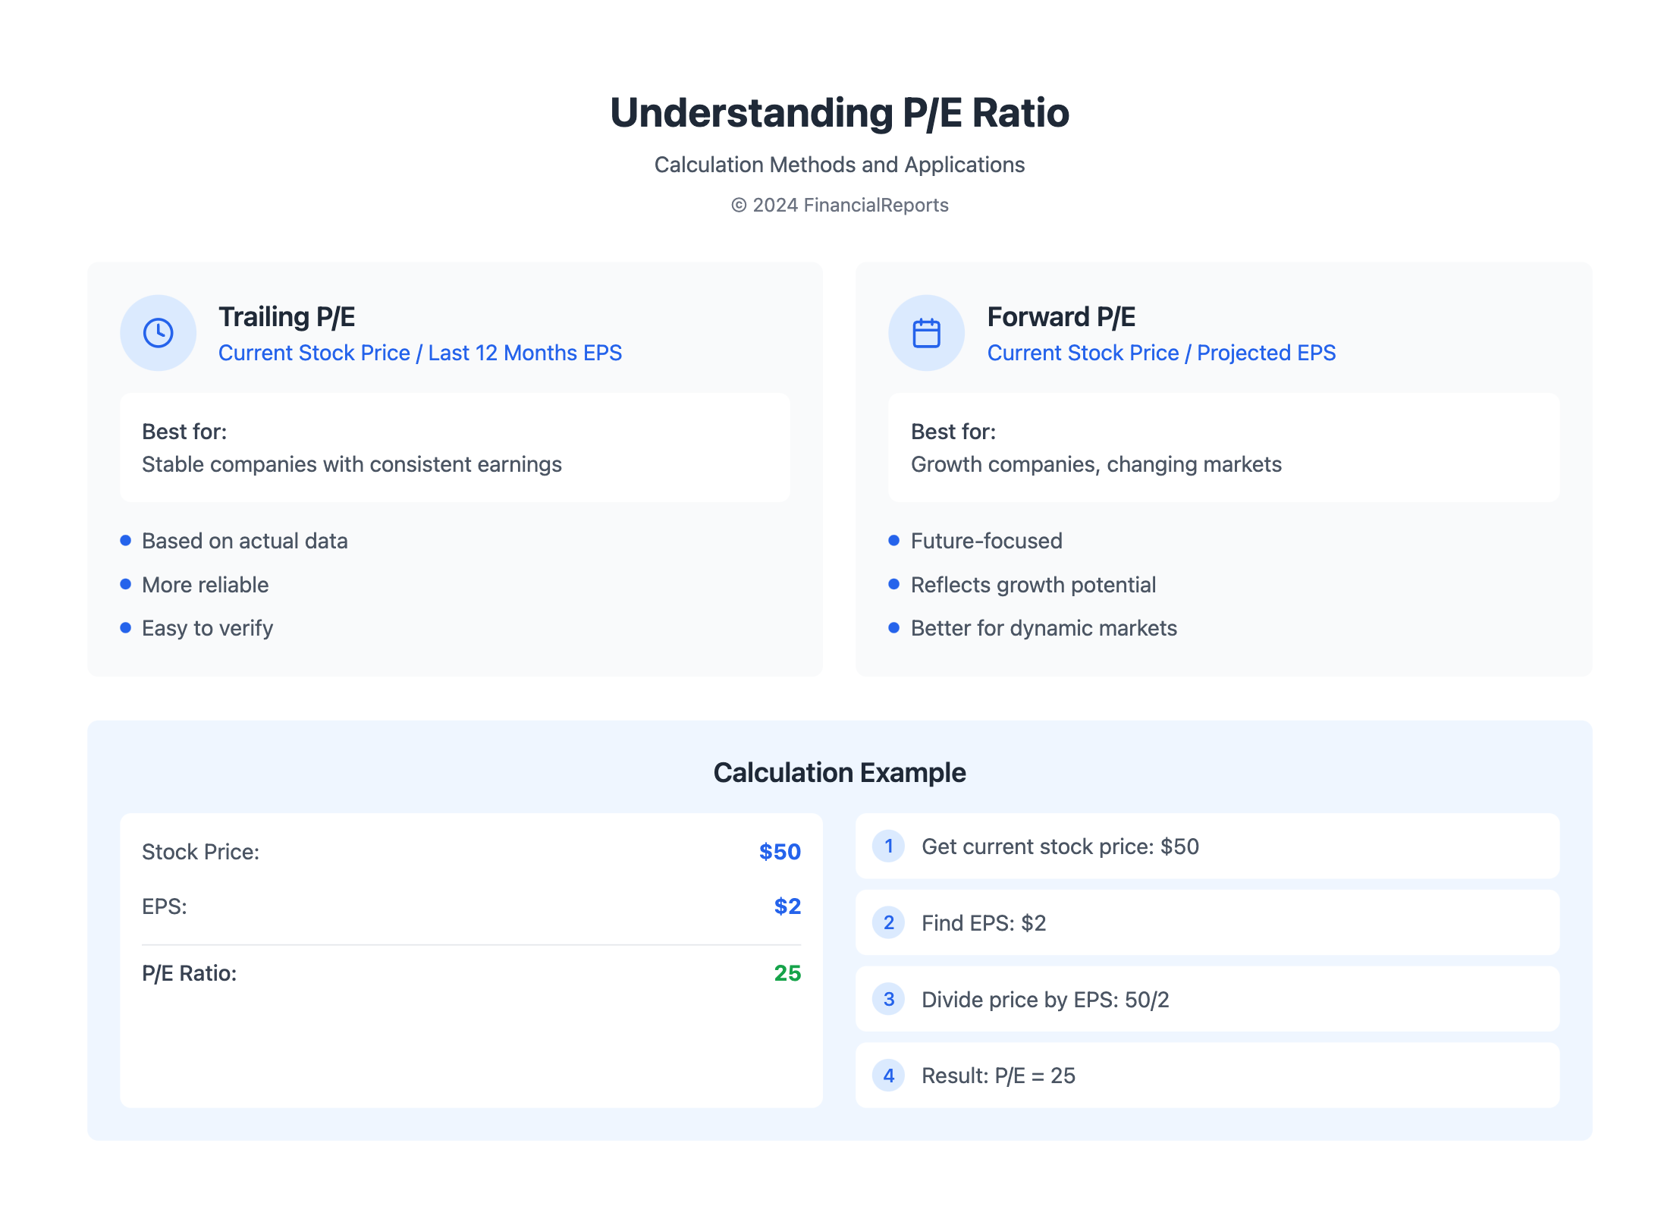The height and width of the screenshot is (1228, 1680).
Task: Click the Trailing P/E formula link text
Action: point(419,353)
